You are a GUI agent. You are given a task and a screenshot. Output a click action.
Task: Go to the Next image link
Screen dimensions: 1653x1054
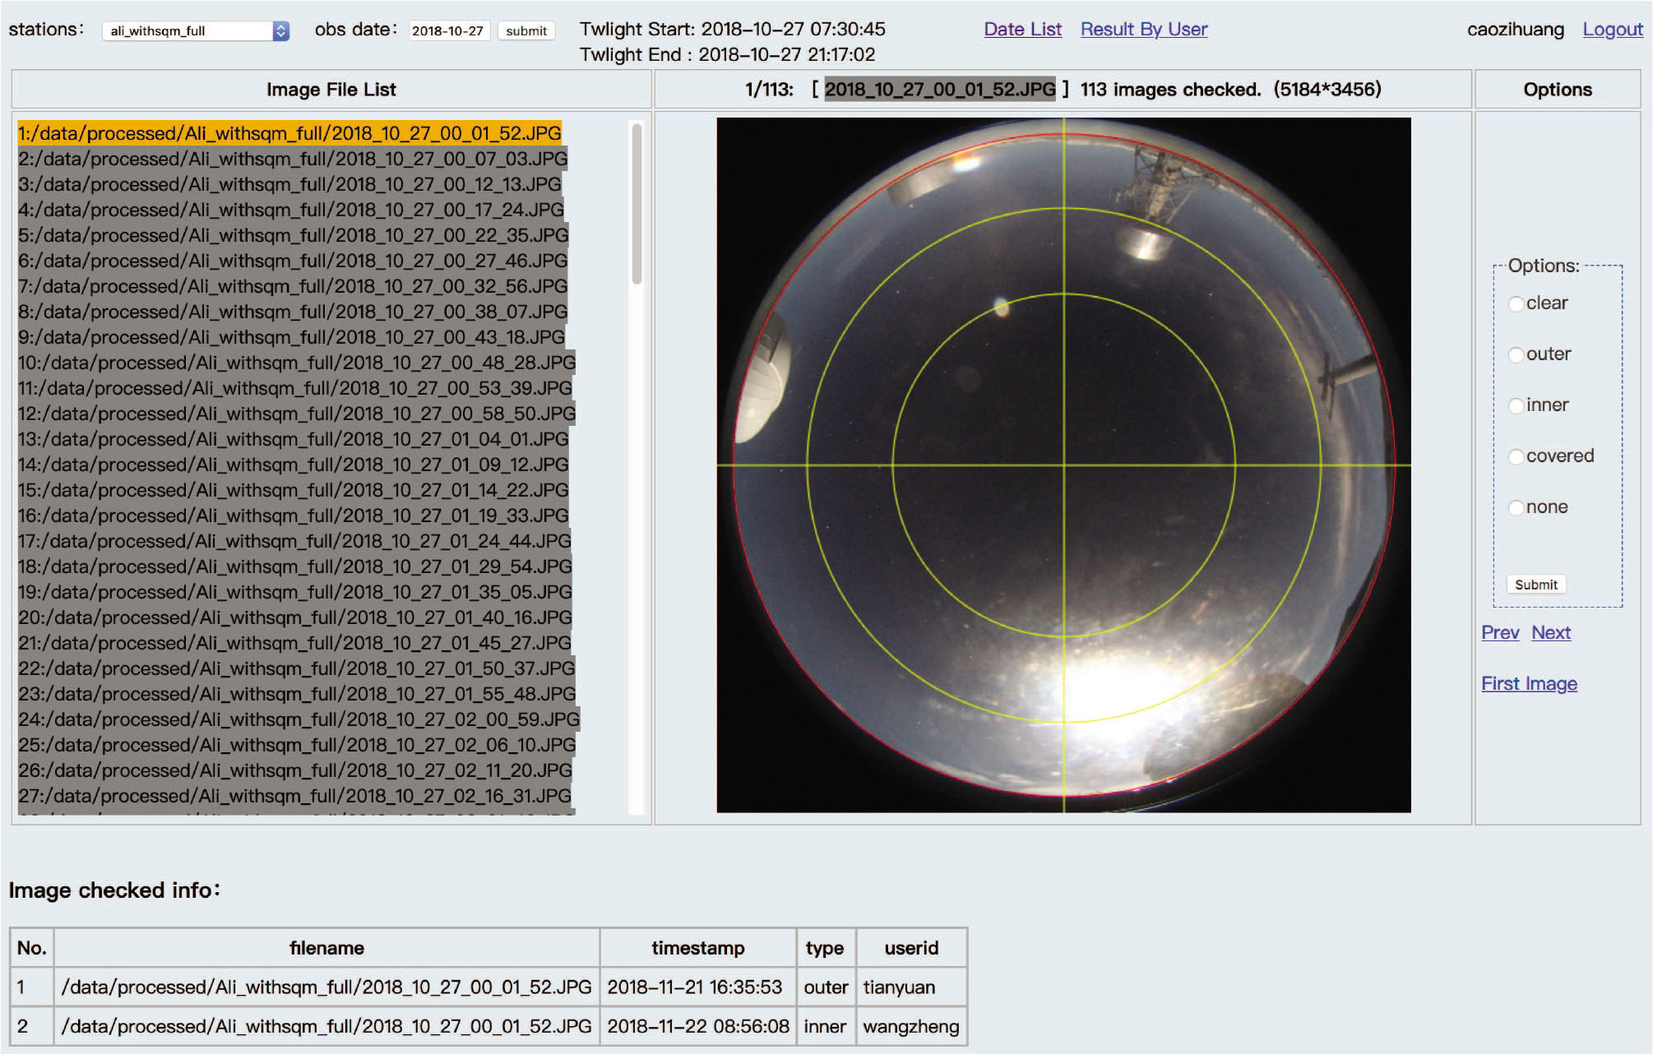pyautogui.click(x=1551, y=633)
